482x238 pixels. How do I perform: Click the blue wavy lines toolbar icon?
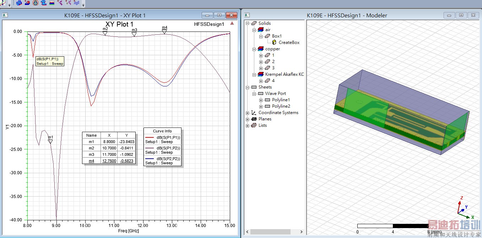[x=76, y=3]
